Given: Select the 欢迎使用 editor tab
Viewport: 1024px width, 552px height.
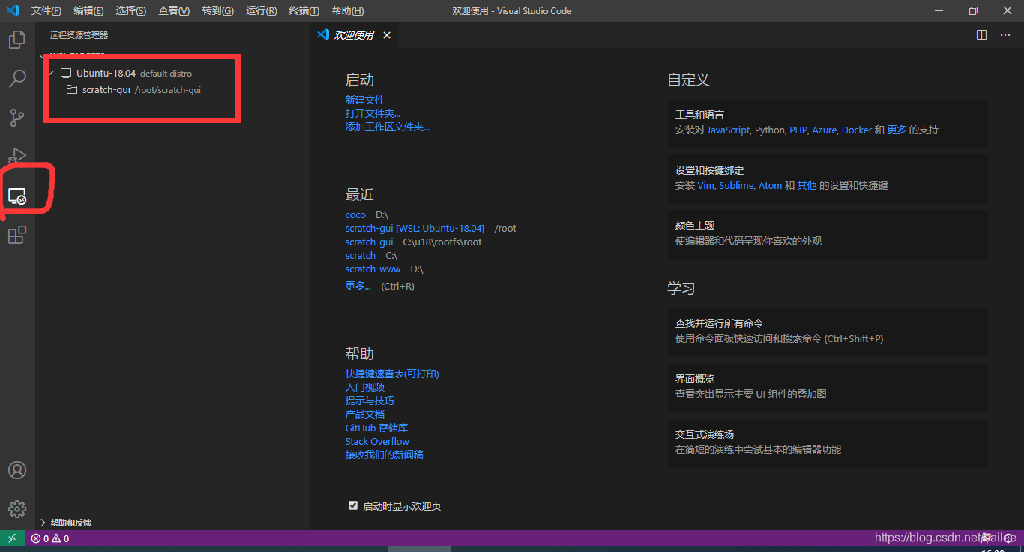Looking at the screenshot, I should click(x=355, y=35).
